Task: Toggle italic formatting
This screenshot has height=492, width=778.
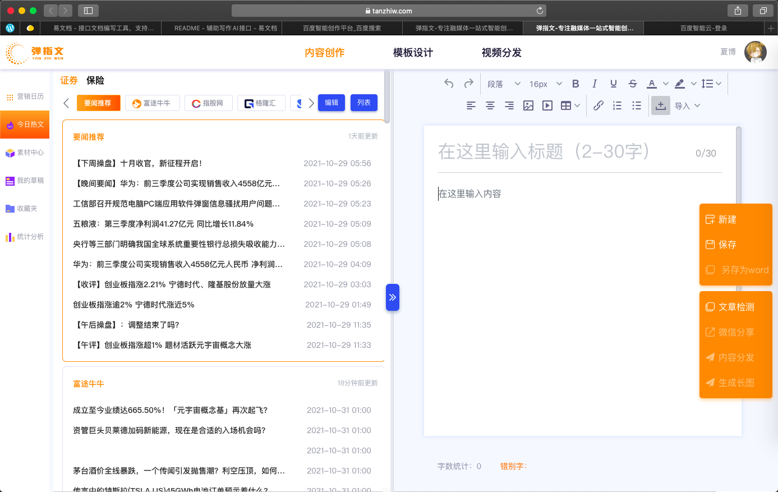Action: tap(595, 84)
